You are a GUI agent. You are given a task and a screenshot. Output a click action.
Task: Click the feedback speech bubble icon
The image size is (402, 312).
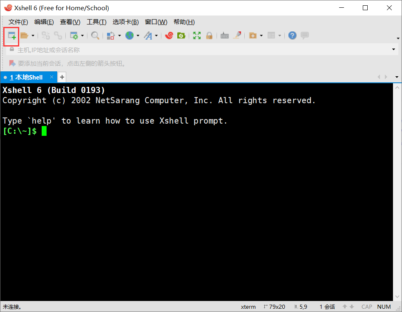pyautogui.click(x=305, y=35)
